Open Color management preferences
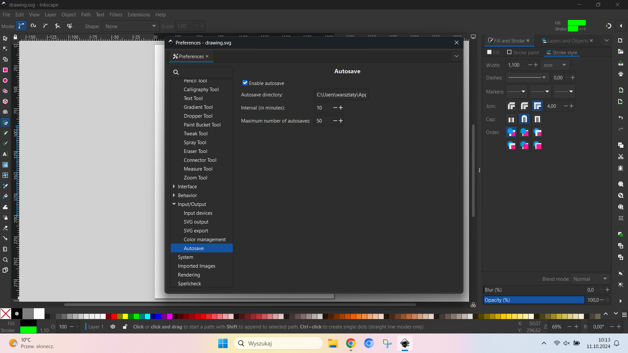 [204, 239]
